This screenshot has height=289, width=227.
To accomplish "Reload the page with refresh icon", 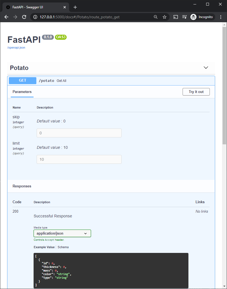I will click(x=24, y=17).
